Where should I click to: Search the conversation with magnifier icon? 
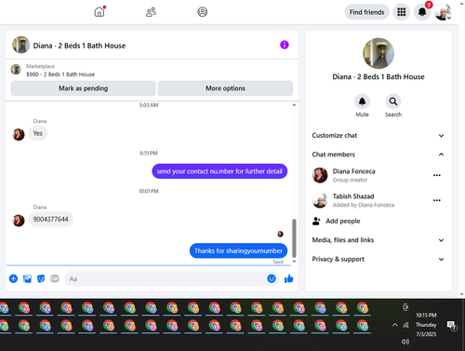click(393, 101)
